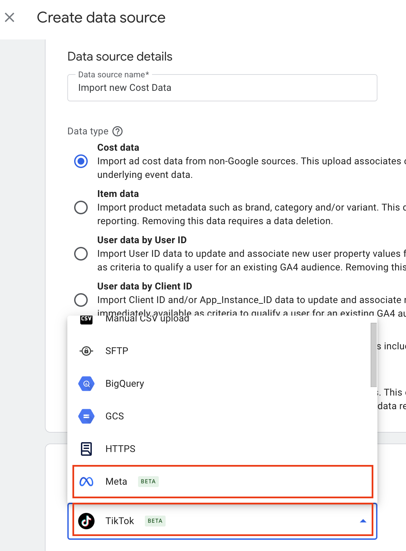Click the TikTok logo icon

point(86,521)
